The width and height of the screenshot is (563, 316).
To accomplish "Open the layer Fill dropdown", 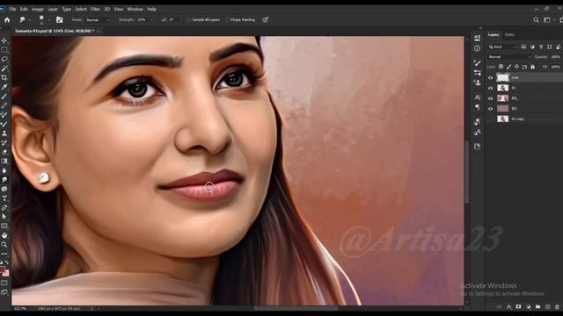I will click(556, 67).
